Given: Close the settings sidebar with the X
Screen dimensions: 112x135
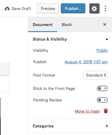Looking at the screenshot, I should pos(105,25).
